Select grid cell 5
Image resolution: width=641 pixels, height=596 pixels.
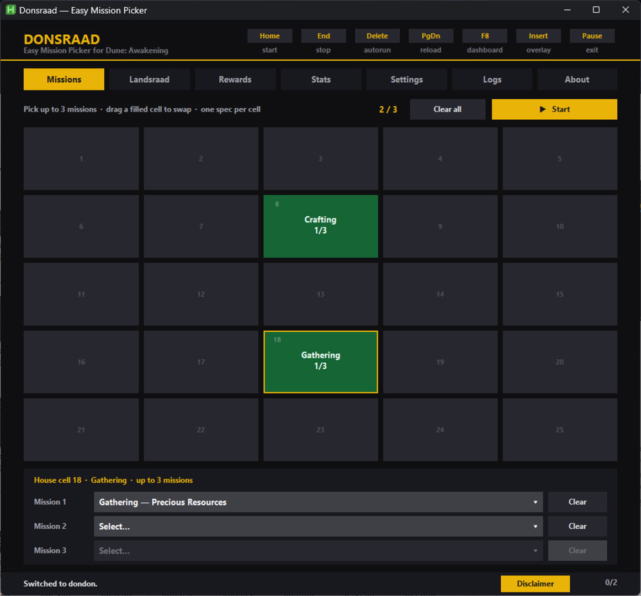pyautogui.click(x=560, y=158)
